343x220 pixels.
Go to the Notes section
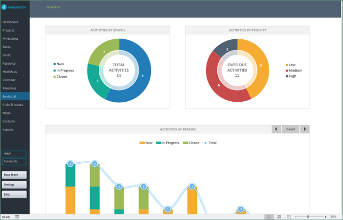[x=6, y=113]
